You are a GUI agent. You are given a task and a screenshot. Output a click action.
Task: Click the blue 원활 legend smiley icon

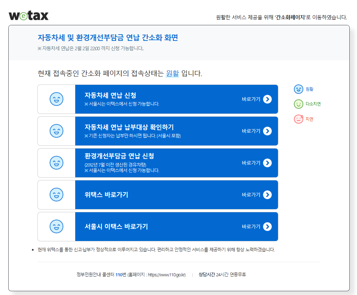[x=298, y=89]
